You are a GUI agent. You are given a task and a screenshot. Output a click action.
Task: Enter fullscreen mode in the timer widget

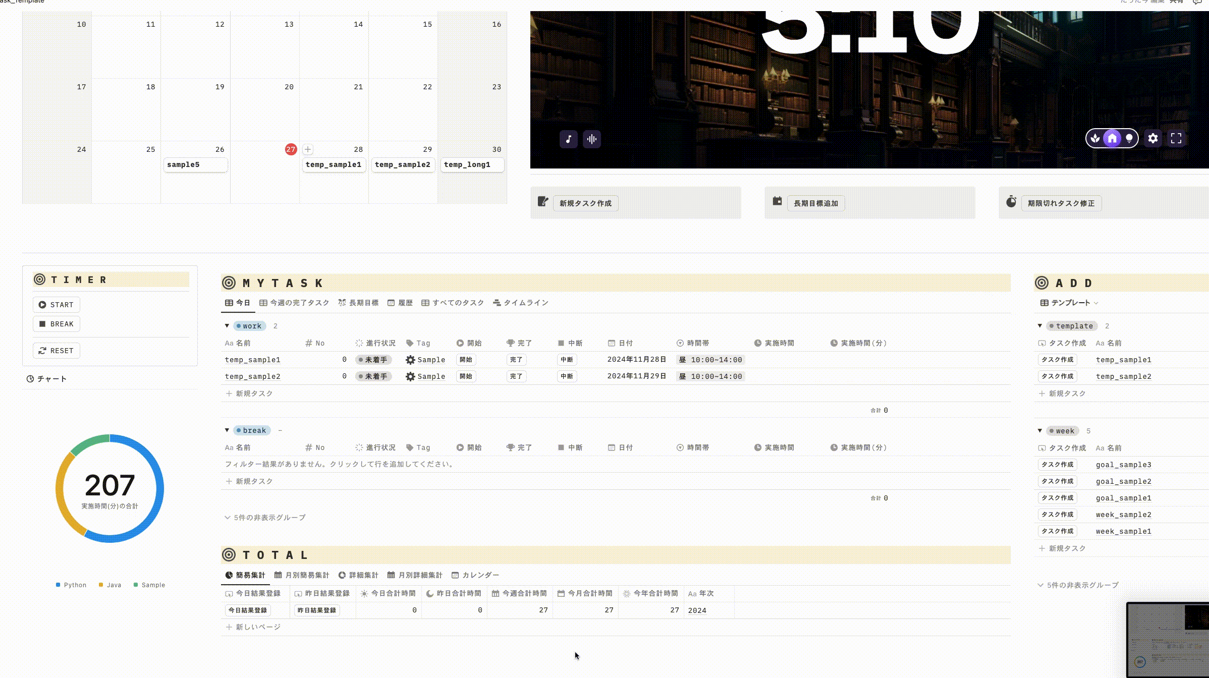1176,138
